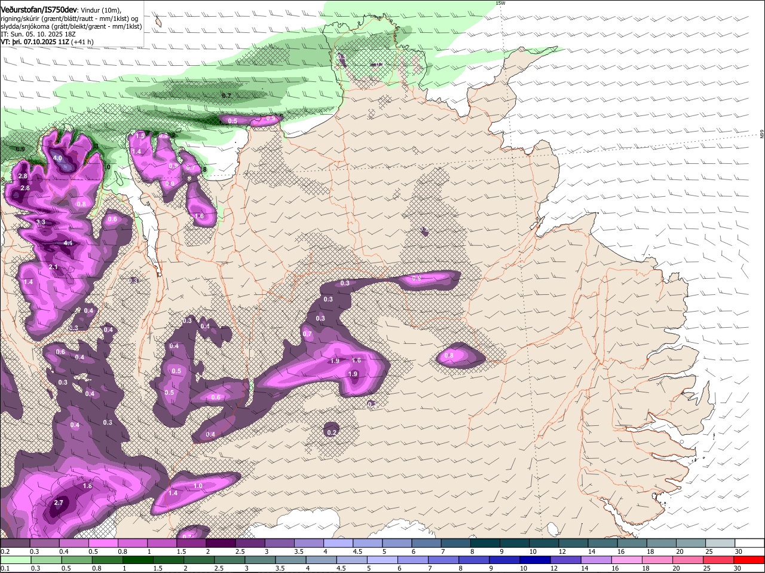Click the "0.1" label in the rain legend row
The width and height of the screenshot is (765, 573).
[x=5, y=568]
